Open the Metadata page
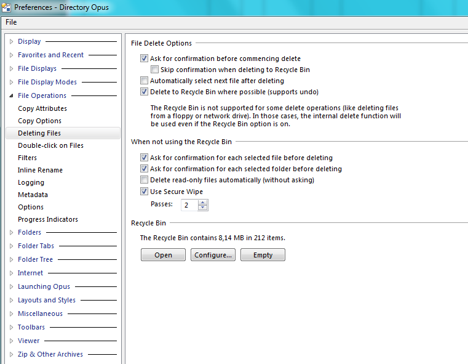The width and height of the screenshot is (468, 364). pos(33,195)
